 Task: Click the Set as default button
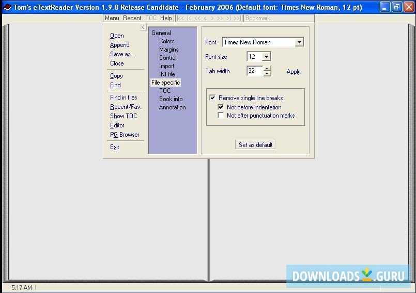click(x=255, y=144)
